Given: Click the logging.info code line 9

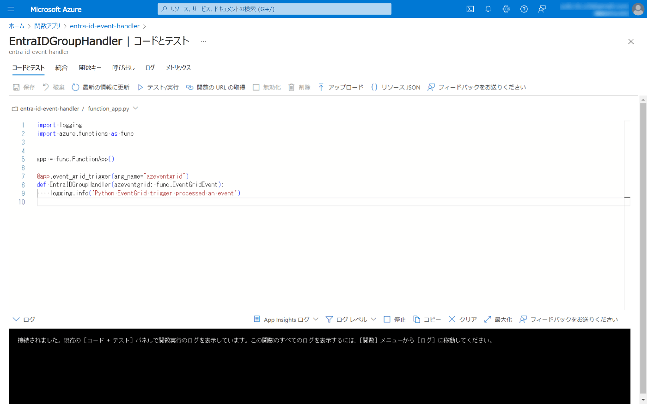Looking at the screenshot, I should tap(145, 193).
